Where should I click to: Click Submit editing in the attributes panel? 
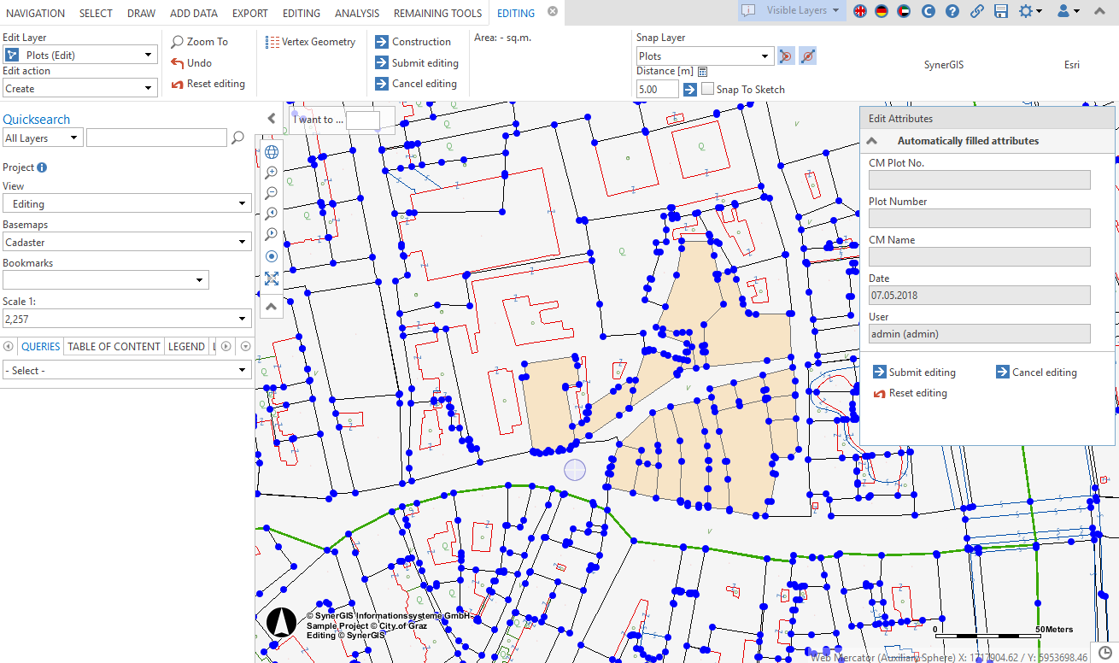(914, 373)
